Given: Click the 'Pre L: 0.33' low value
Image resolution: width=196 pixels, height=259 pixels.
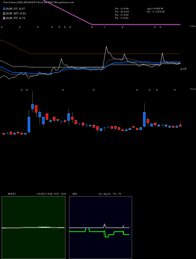Looking at the screenshot, I should click(x=122, y=15).
